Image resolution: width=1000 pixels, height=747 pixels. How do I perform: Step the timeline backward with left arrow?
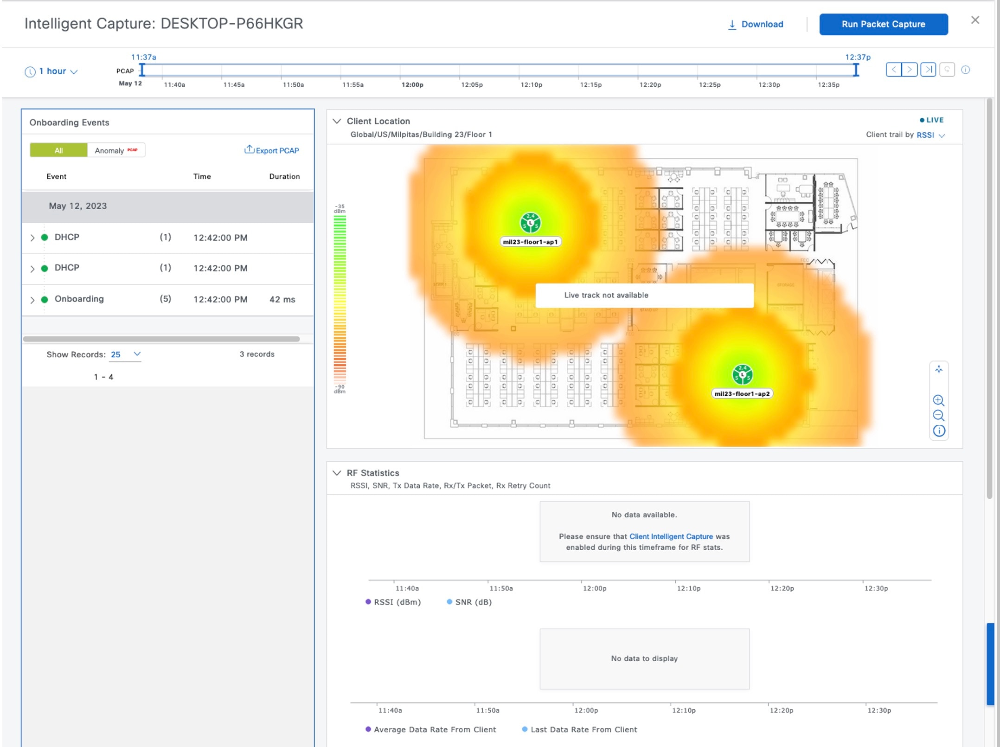[x=893, y=70]
